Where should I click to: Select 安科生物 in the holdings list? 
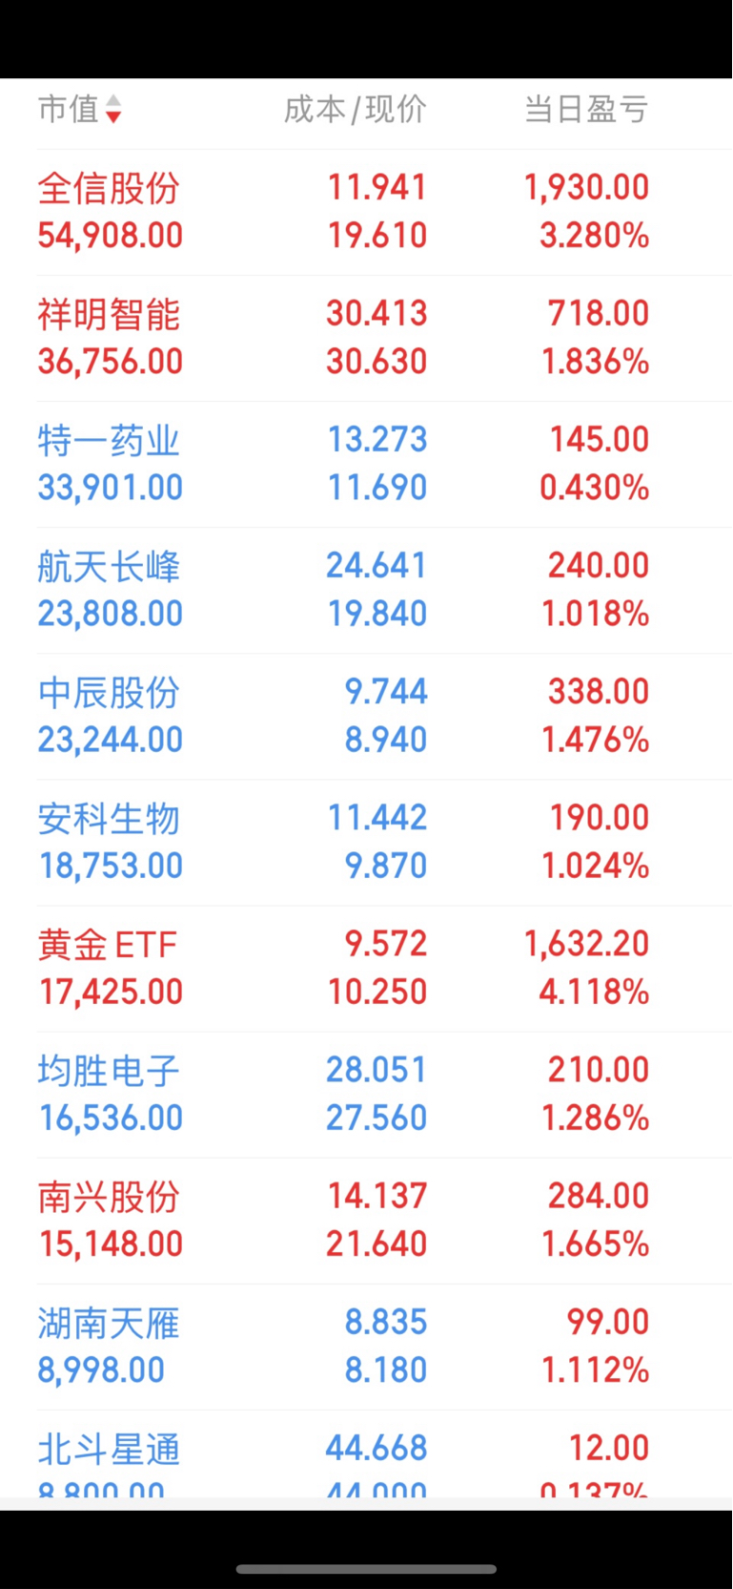coord(109,818)
